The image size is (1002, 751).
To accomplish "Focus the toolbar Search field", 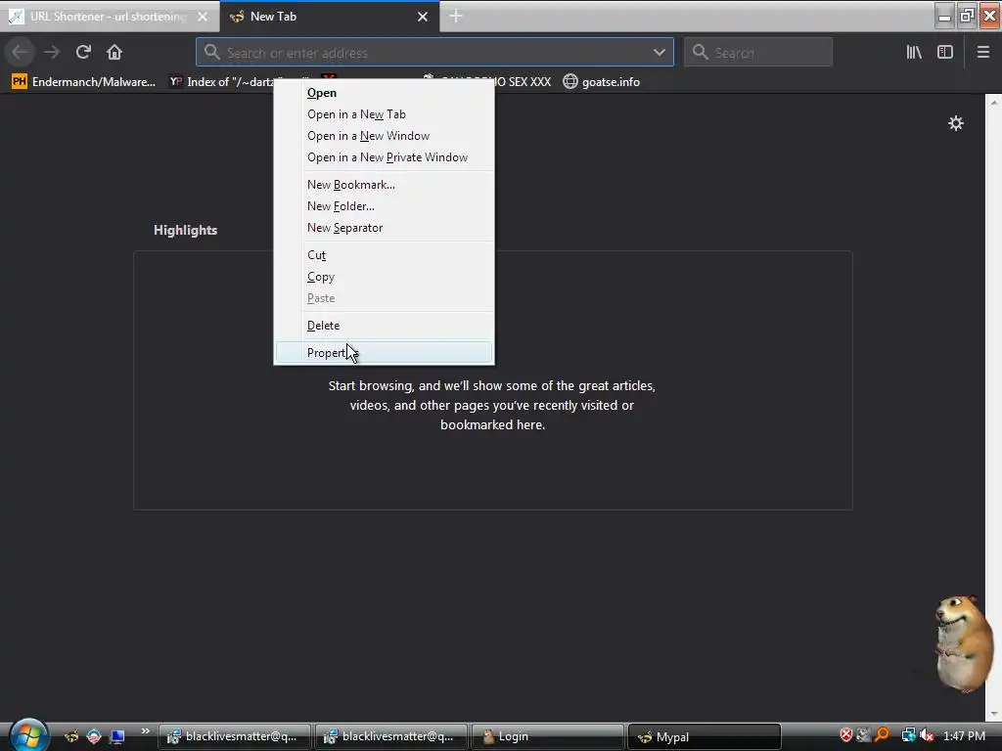I will click(x=758, y=52).
